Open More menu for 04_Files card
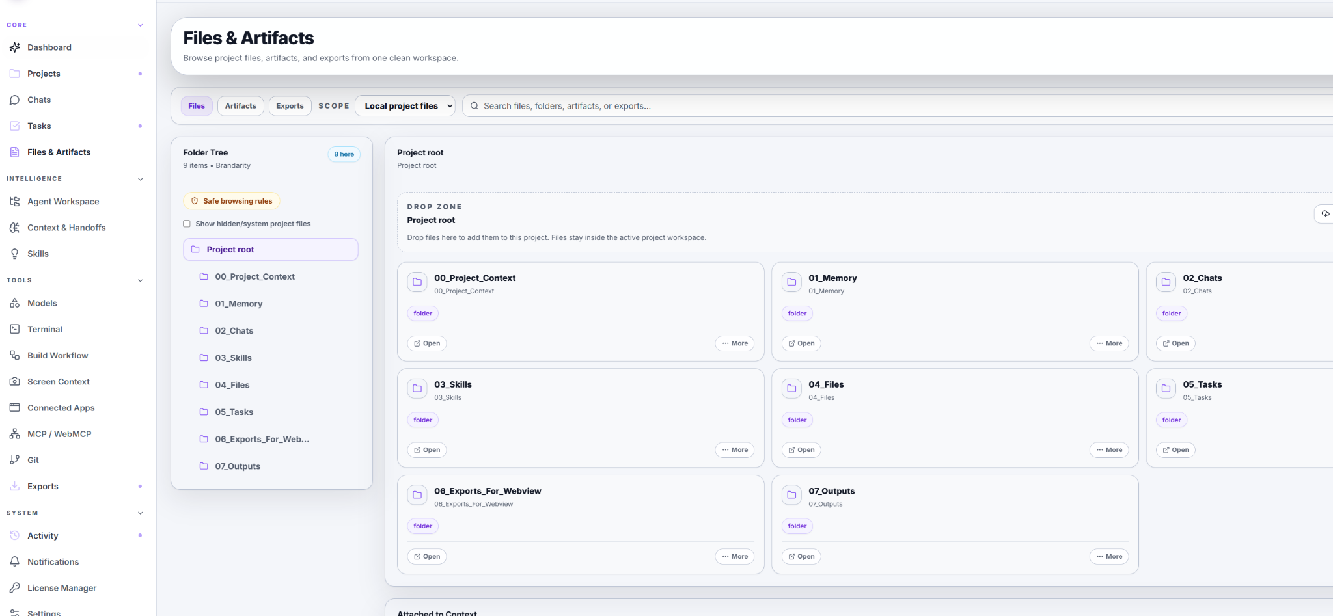Viewport: 1333px width, 616px height. pos(1109,450)
